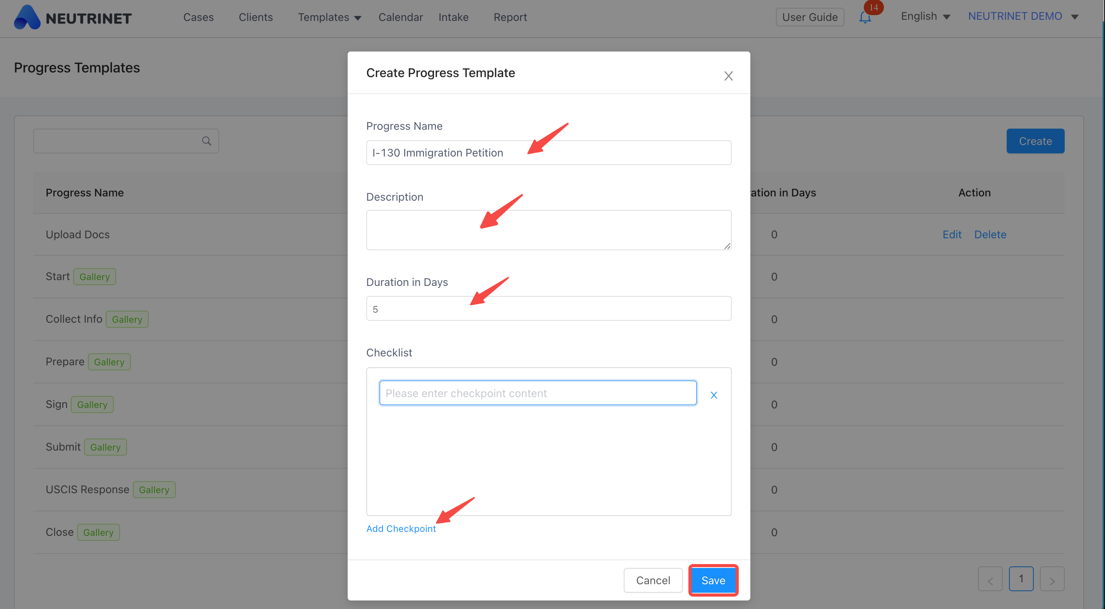
Task: Open the English language dropdown
Action: pyautogui.click(x=926, y=16)
